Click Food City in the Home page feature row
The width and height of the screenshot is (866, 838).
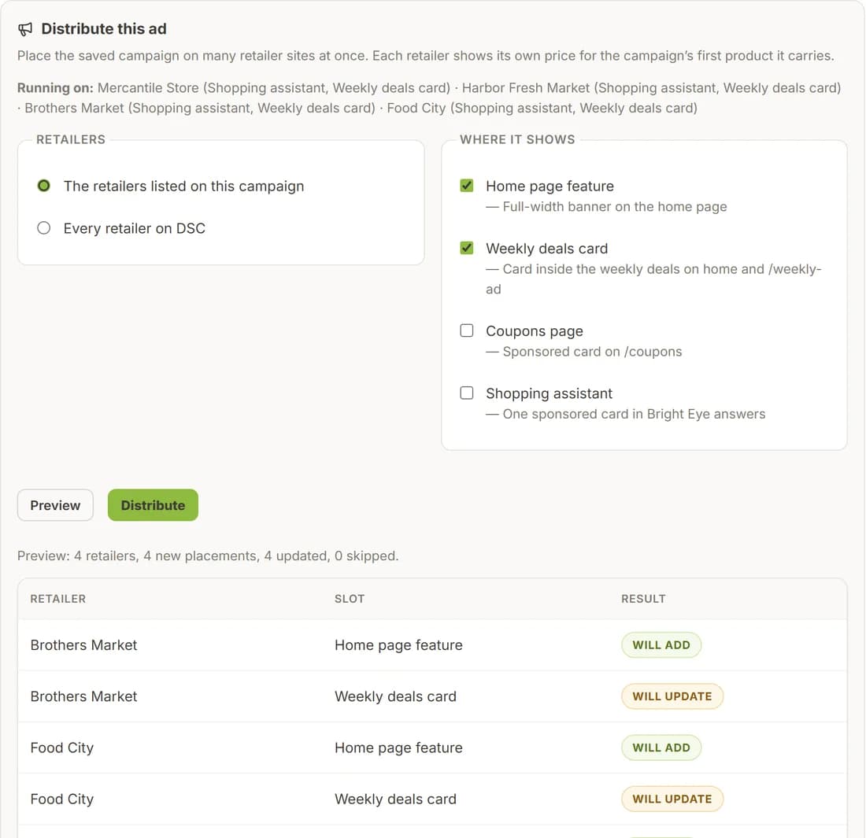(62, 748)
